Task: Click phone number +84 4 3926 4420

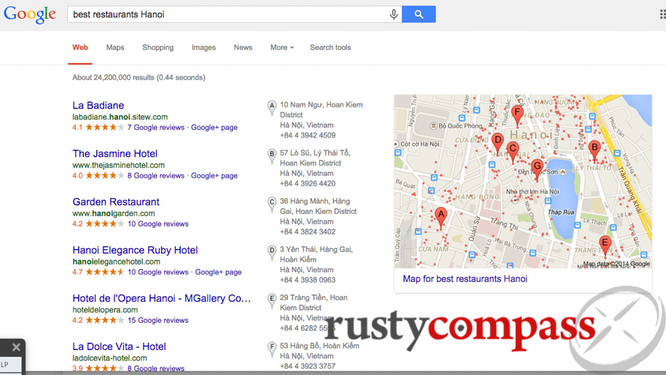Action: tap(307, 183)
